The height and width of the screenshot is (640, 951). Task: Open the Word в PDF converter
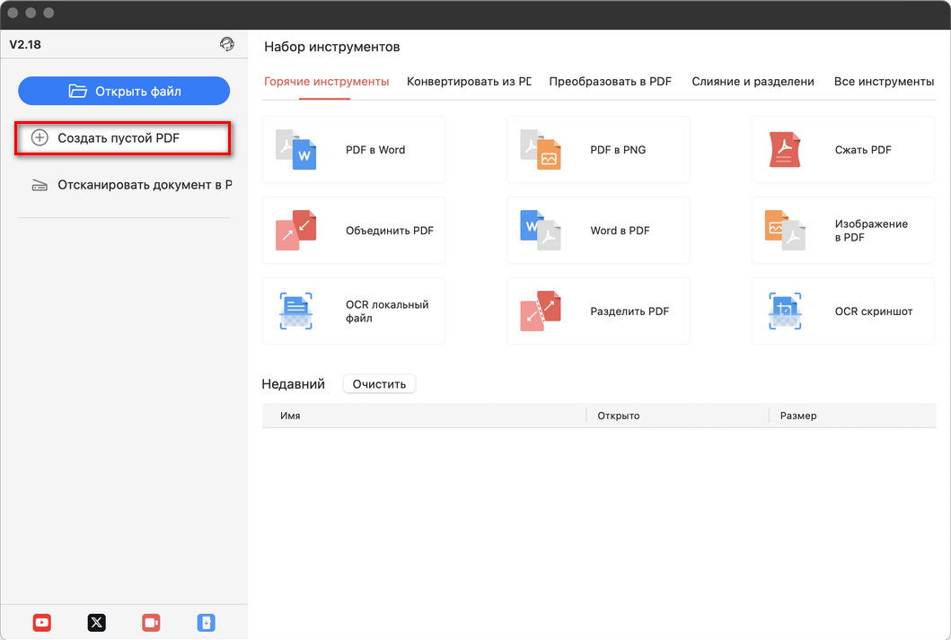(x=597, y=230)
